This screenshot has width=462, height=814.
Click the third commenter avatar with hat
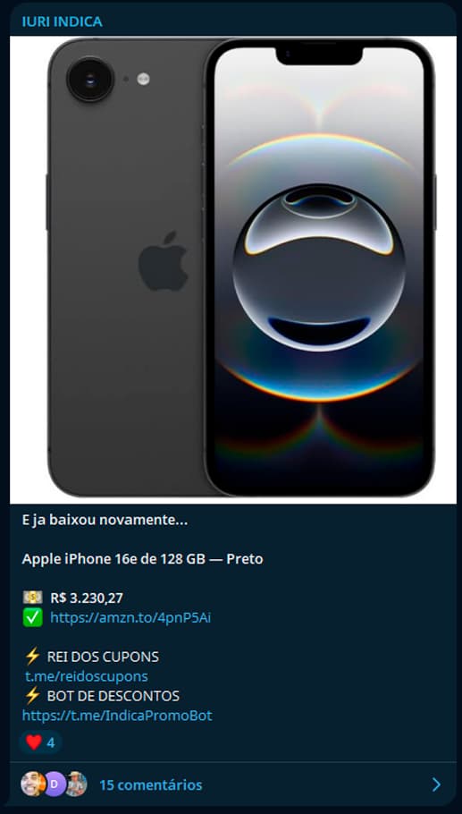76,784
